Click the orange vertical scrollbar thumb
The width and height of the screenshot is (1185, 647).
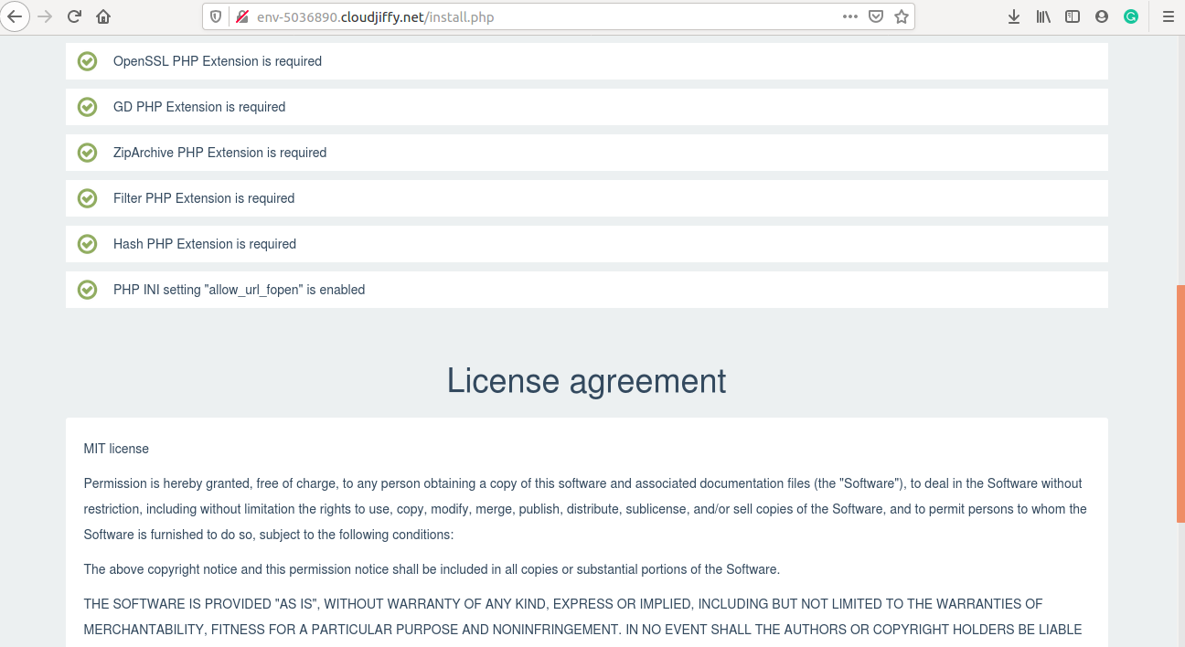tap(1180, 403)
